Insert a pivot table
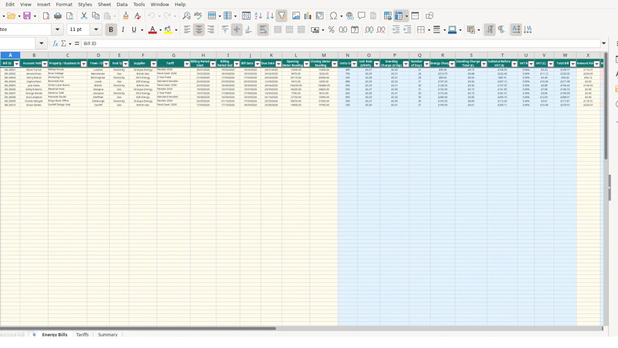 tap(320, 16)
